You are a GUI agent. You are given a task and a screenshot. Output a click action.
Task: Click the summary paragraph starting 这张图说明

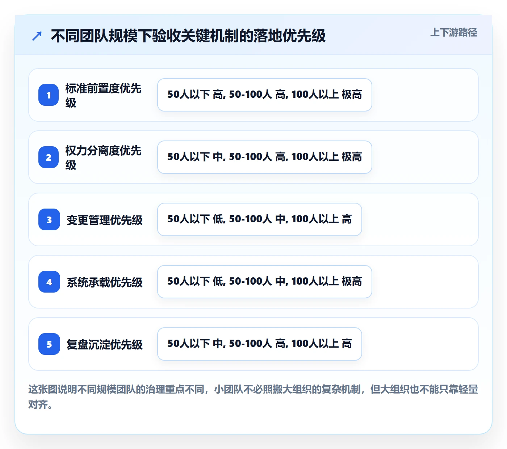coord(253,397)
